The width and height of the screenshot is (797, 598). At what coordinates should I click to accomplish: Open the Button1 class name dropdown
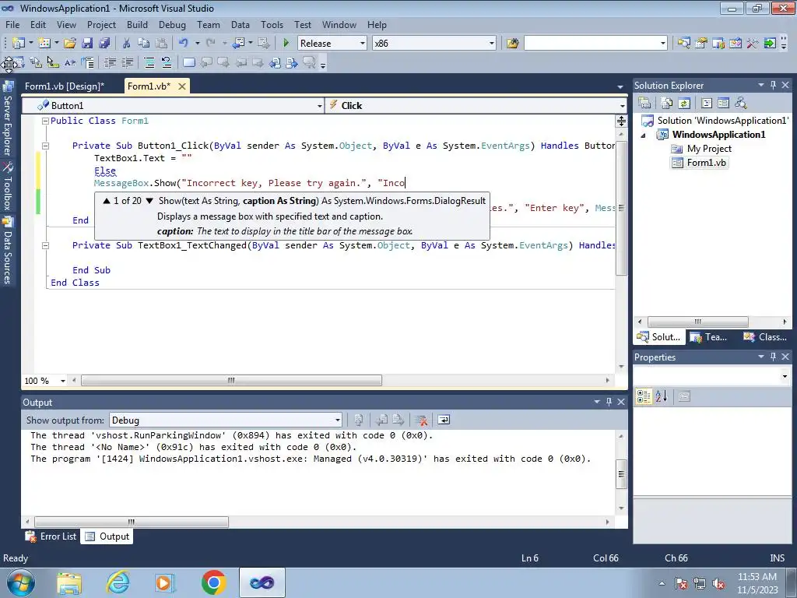click(320, 106)
